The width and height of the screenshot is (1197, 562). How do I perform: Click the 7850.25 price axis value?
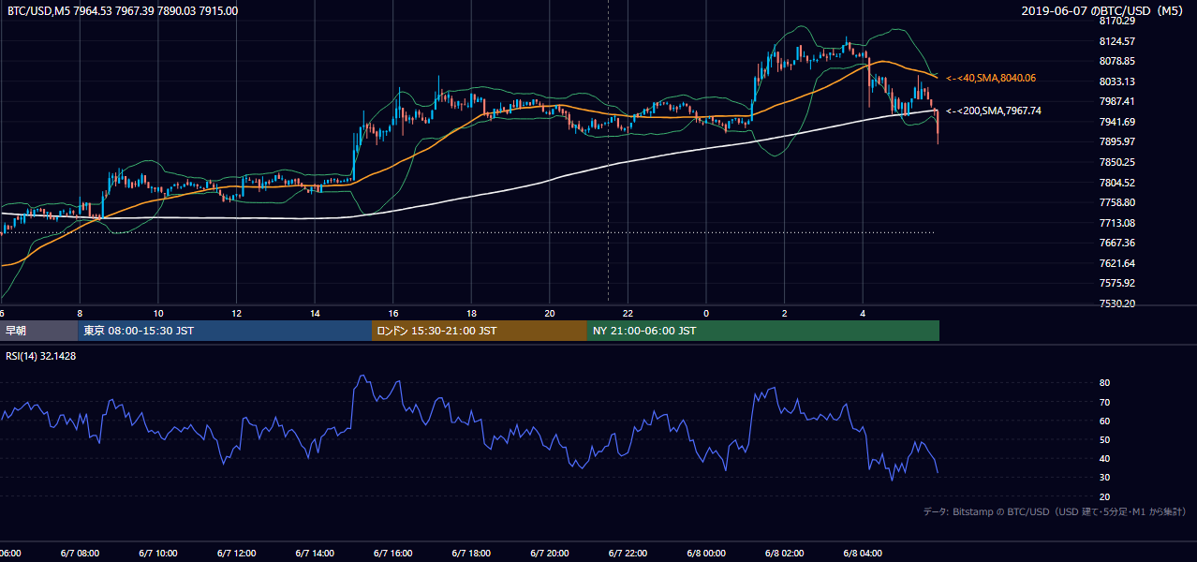pos(1116,162)
